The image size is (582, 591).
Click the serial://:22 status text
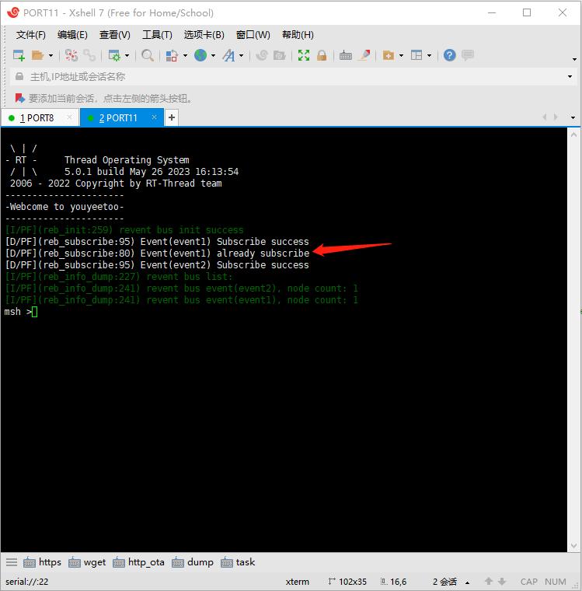(x=26, y=582)
